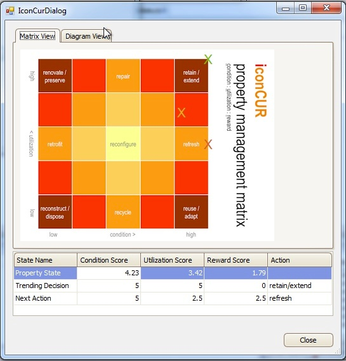Select the Trending Decision row
346x361 pixels.
click(x=173, y=286)
